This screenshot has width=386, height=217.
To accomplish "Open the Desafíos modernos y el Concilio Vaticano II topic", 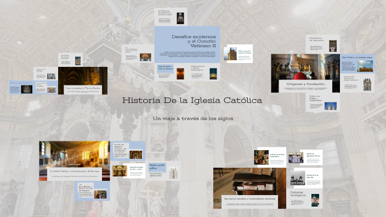I will [187, 44].
